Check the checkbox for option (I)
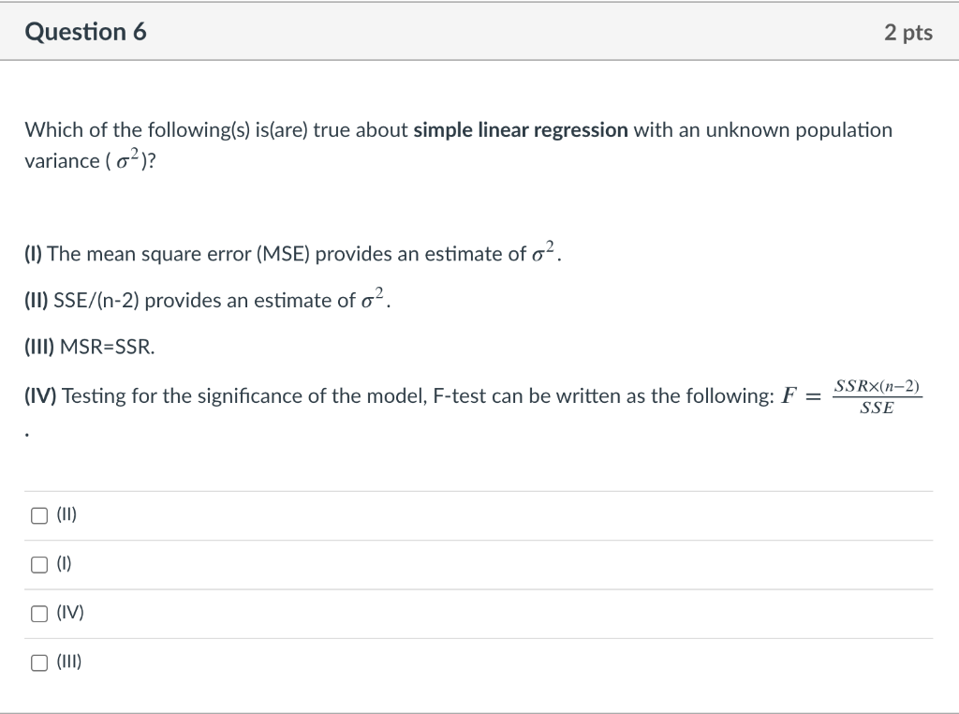This screenshot has height=714, width=959. click(38, 563)
